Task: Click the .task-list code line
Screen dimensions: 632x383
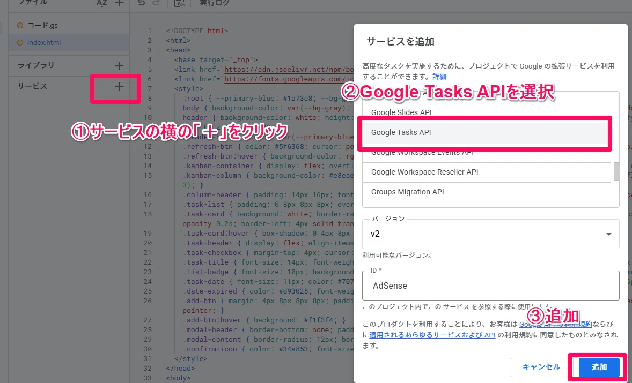Action: [x=268, y=205]
